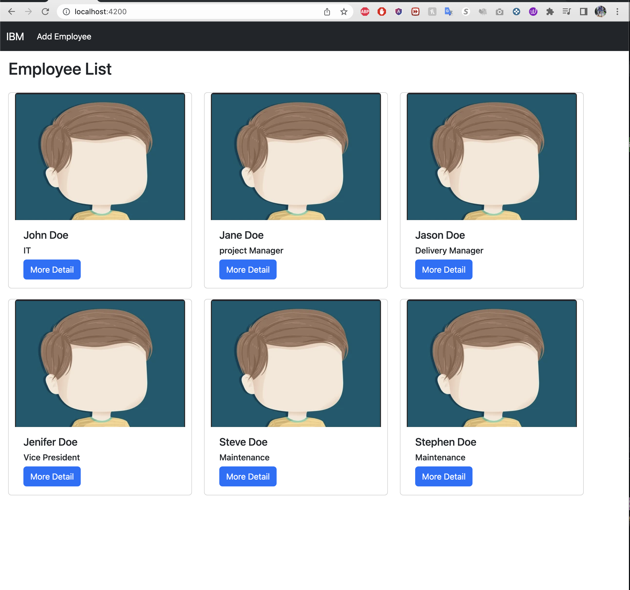Toggle the browser side panel
This screenshot has height=590, width=630.
583,12
